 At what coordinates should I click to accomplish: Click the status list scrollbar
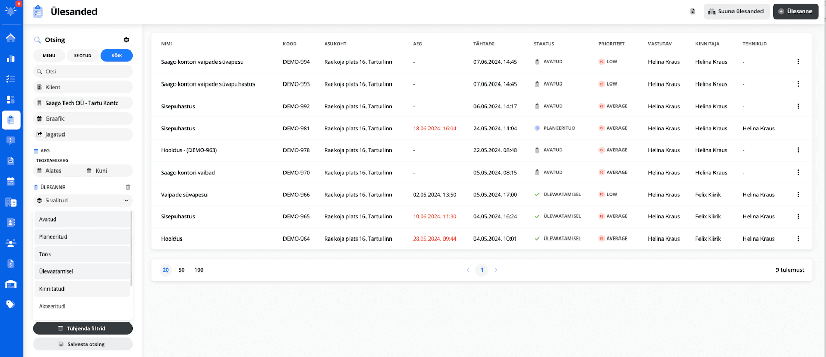[131, 248]
